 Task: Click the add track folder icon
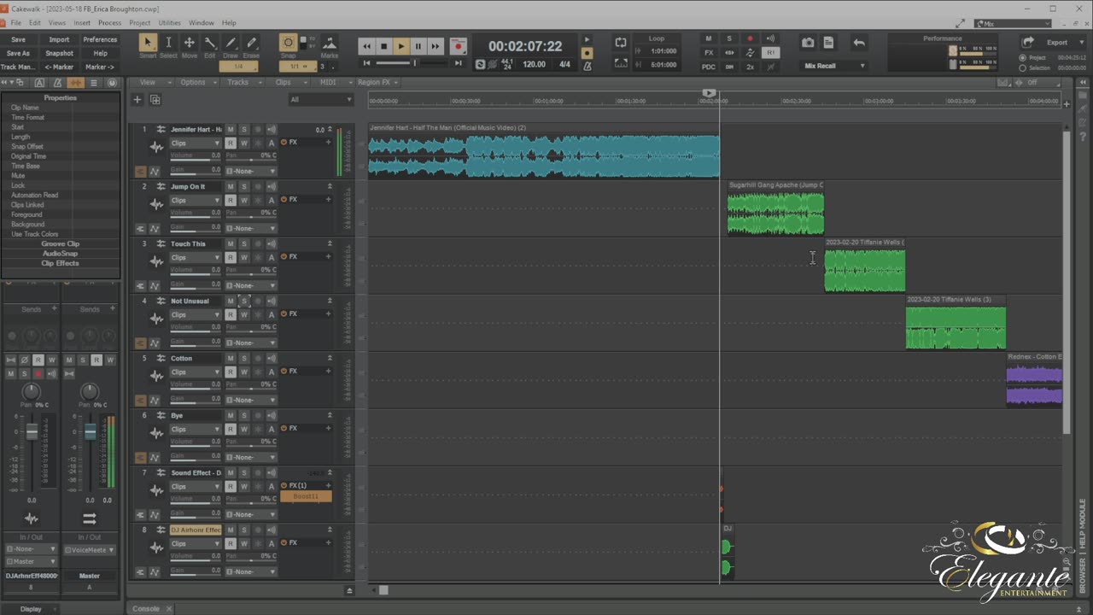[155, 100]
